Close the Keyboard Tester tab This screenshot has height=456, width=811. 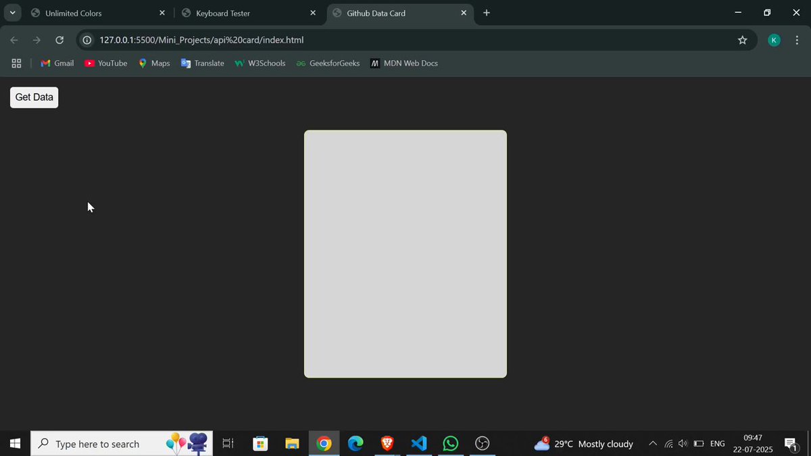click(313, 13)
